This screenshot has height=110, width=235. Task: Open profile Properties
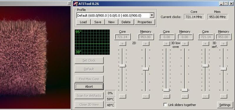[145, 22]
